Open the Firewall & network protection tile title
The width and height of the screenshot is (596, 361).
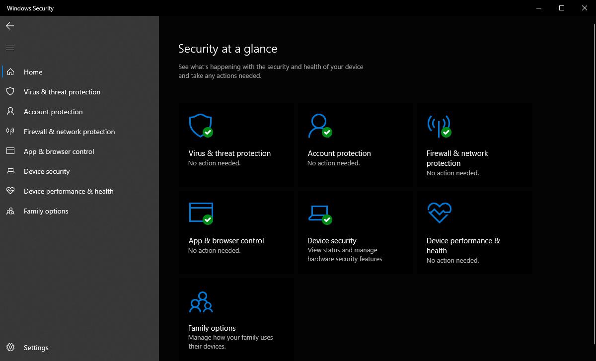(457, 158)
